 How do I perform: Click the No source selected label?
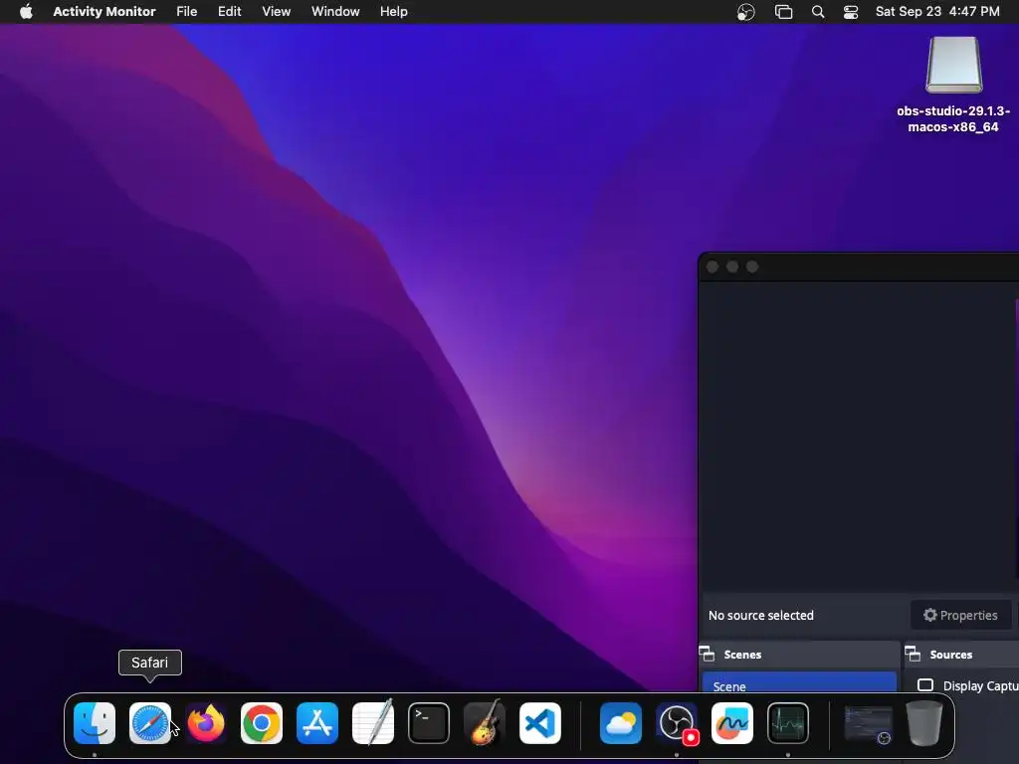[761, 615]
